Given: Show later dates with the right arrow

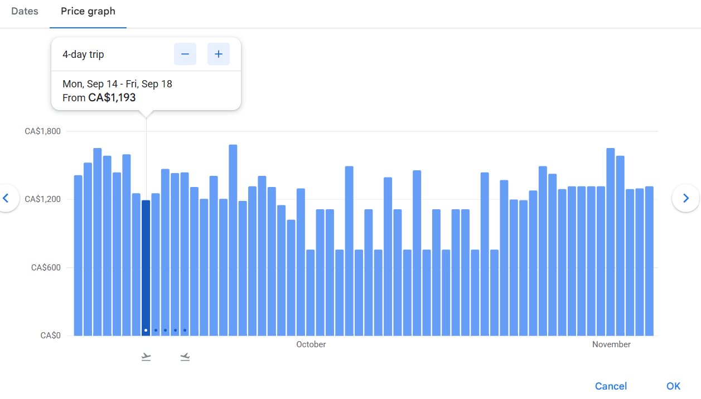Looking at the screenshot, I should coord(686,198).
